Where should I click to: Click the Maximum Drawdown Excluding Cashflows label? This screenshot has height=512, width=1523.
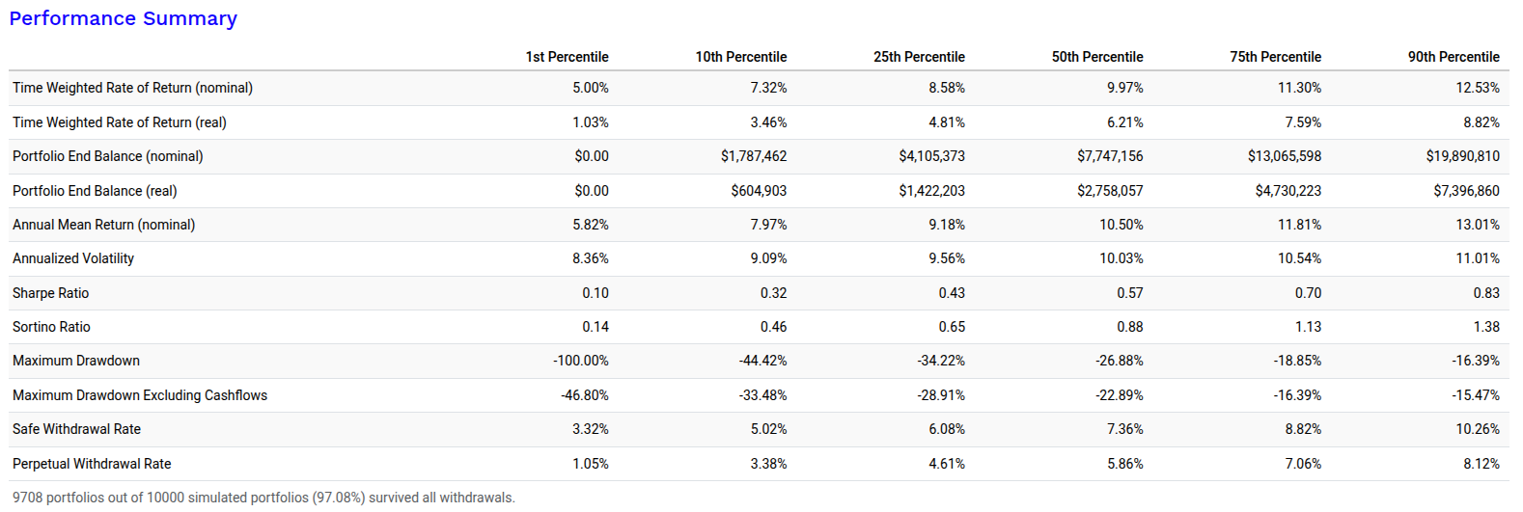[x=140, y=395]
